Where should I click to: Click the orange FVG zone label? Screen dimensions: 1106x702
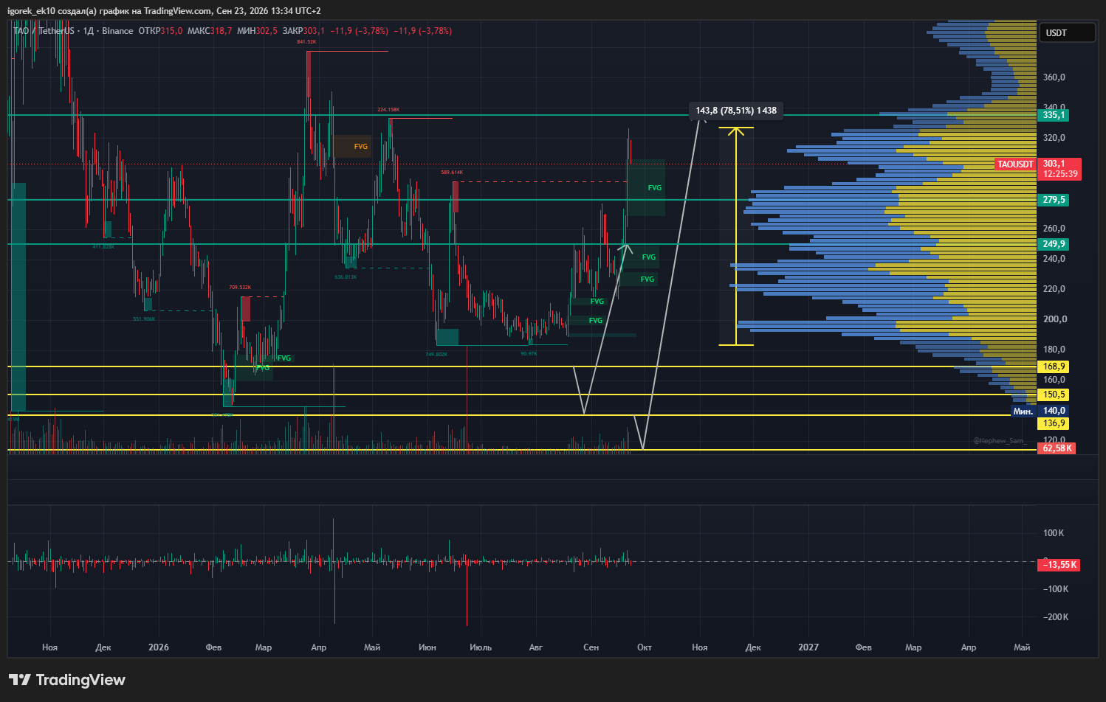(360, 147)
